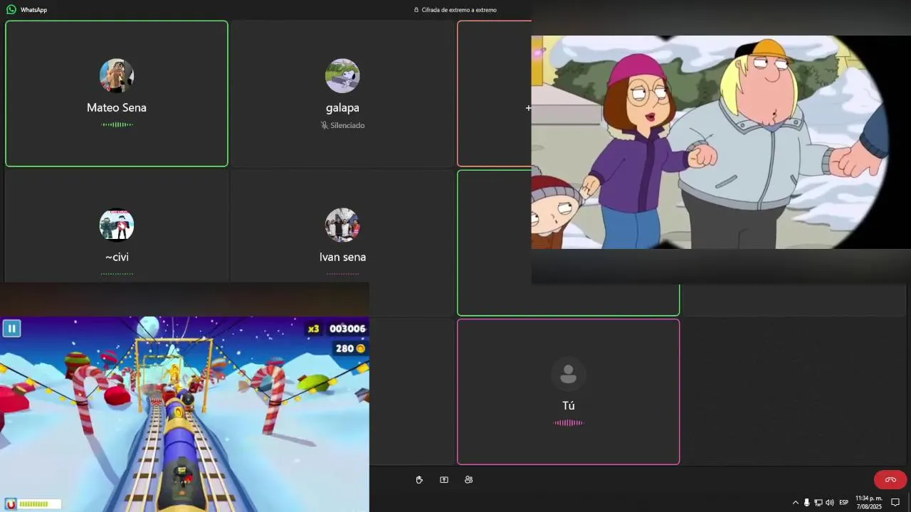
Task: Click the microphone icon in system tray
Action: click(807, 503)
